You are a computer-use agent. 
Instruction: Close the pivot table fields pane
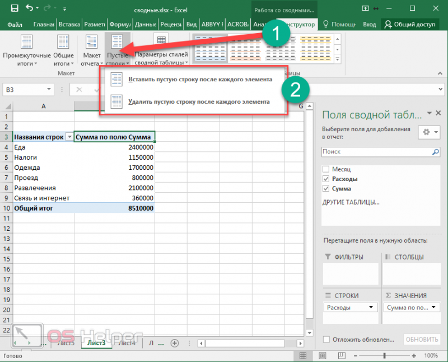point(438,113)
